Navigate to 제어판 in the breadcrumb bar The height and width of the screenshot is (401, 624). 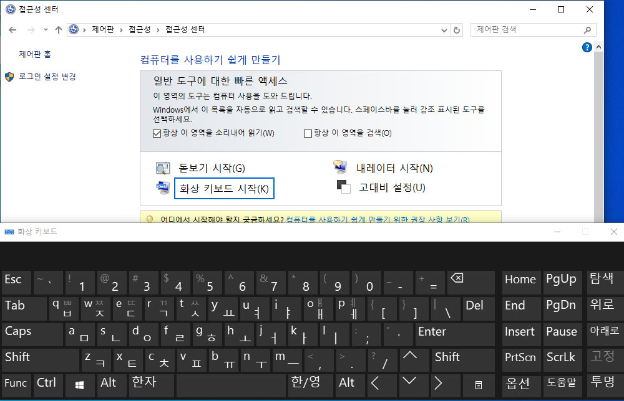(x=102, y=29)
